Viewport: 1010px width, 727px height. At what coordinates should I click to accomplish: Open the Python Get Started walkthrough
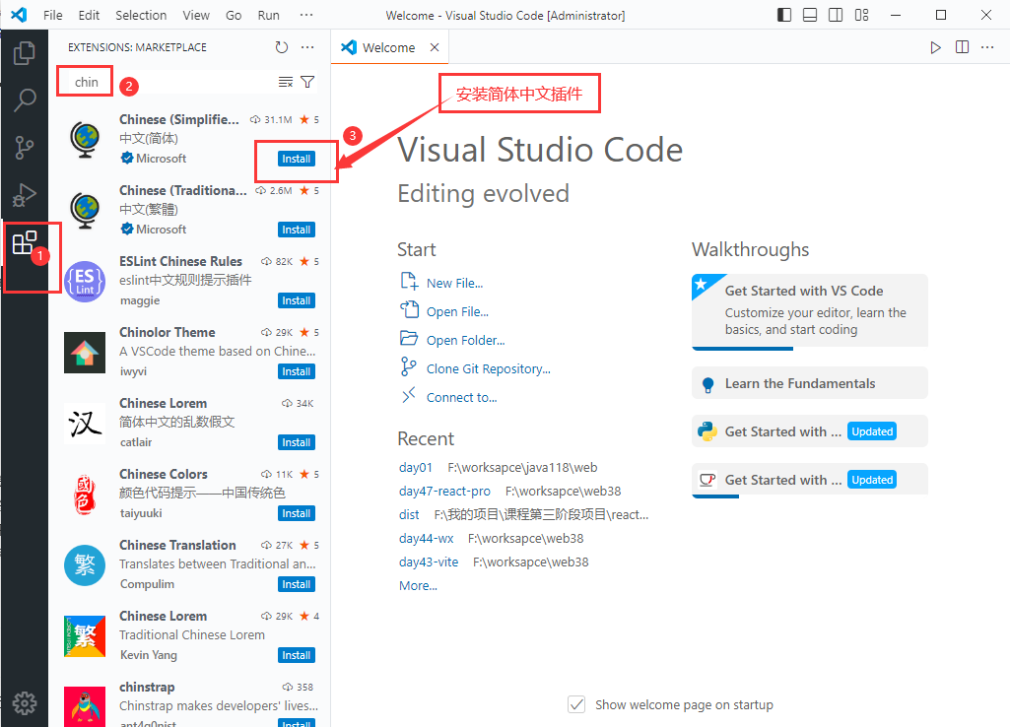810,431
